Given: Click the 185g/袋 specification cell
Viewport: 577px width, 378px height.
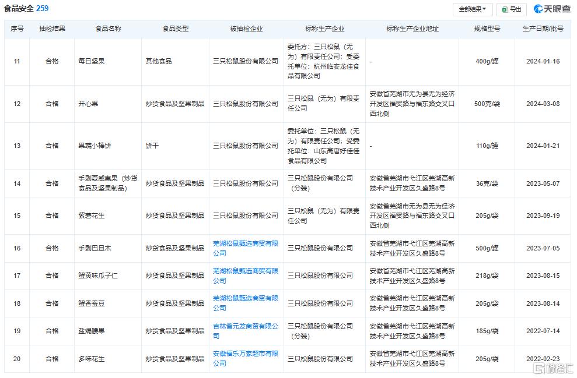Looking at the screenshot, I should [x=487, y=331].
